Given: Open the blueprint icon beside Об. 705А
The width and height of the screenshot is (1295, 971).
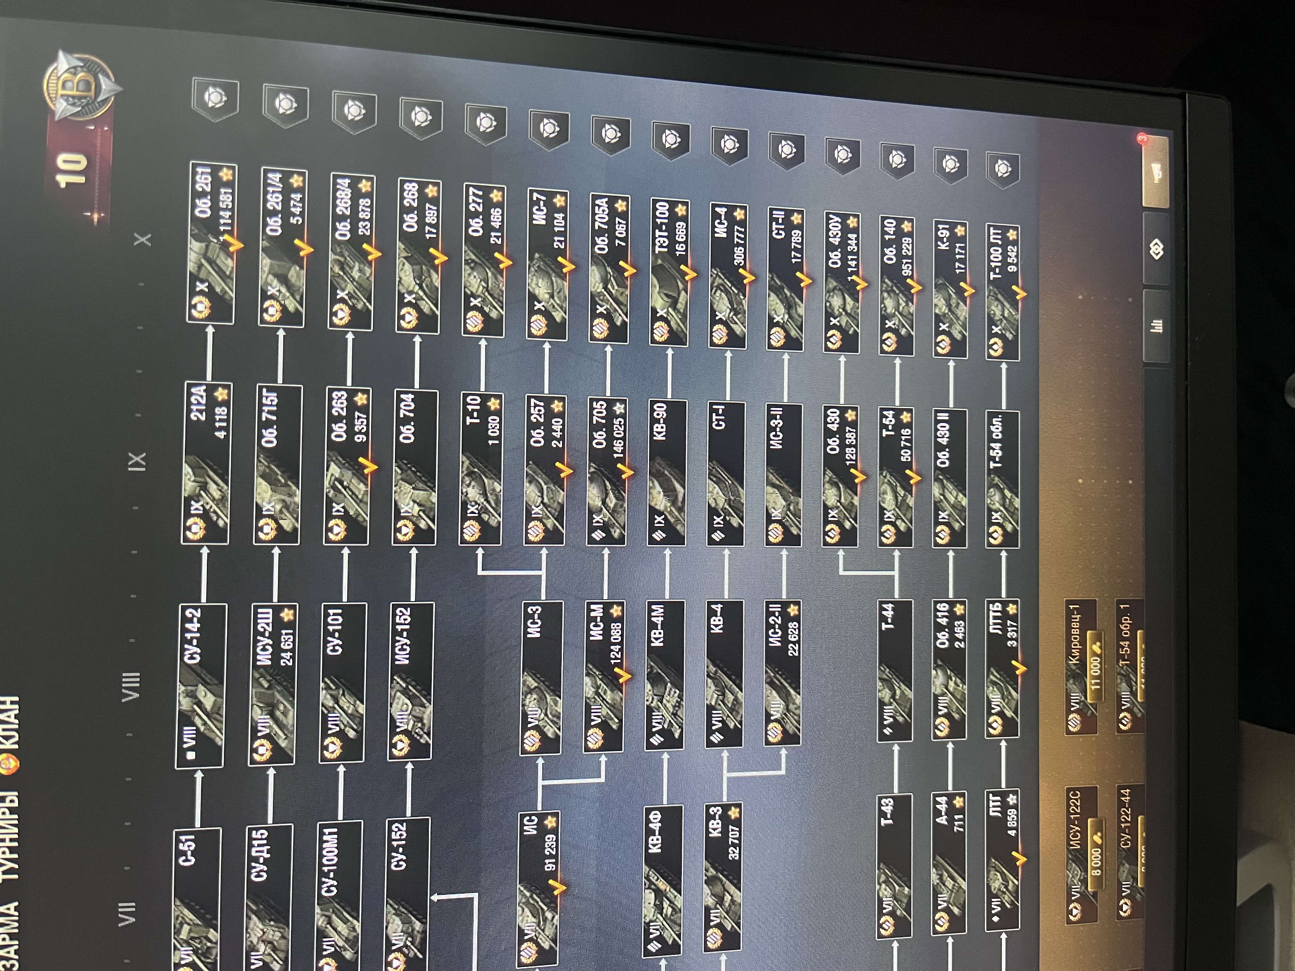Looking at the screenshot, I should click(611, 136).
